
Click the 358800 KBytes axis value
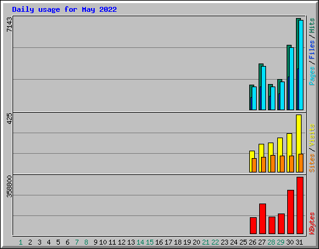point(9,186)
